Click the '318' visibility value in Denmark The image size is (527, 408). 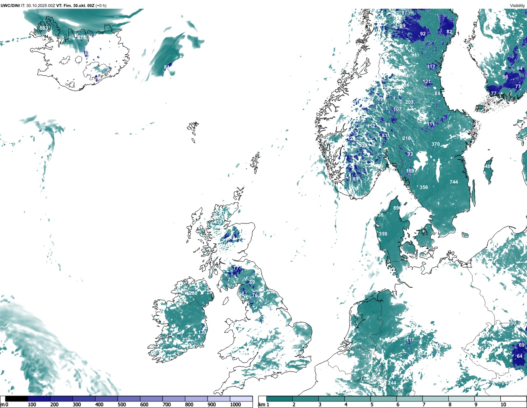click(383, 234)
